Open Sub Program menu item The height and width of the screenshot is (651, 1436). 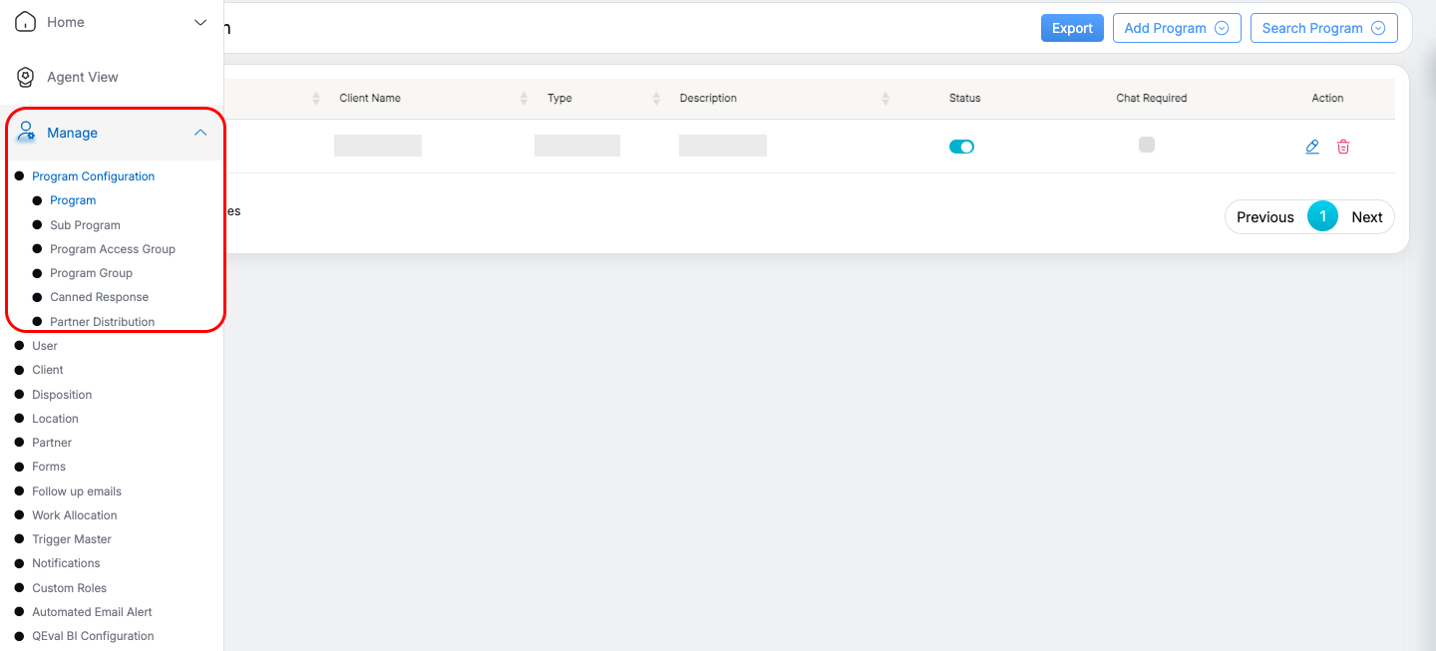[x=85, y=225]
